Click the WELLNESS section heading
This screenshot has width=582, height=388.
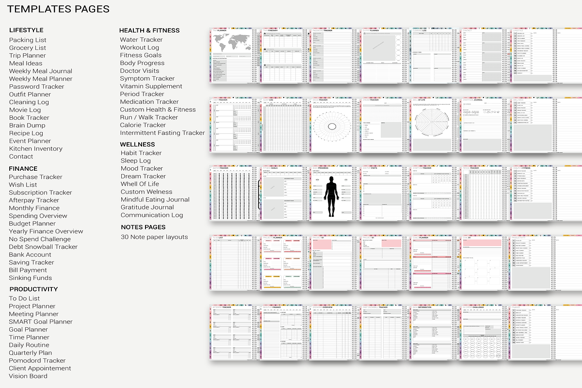138,144
